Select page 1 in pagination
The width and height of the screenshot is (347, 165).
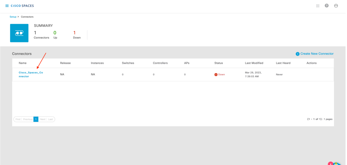36,119
